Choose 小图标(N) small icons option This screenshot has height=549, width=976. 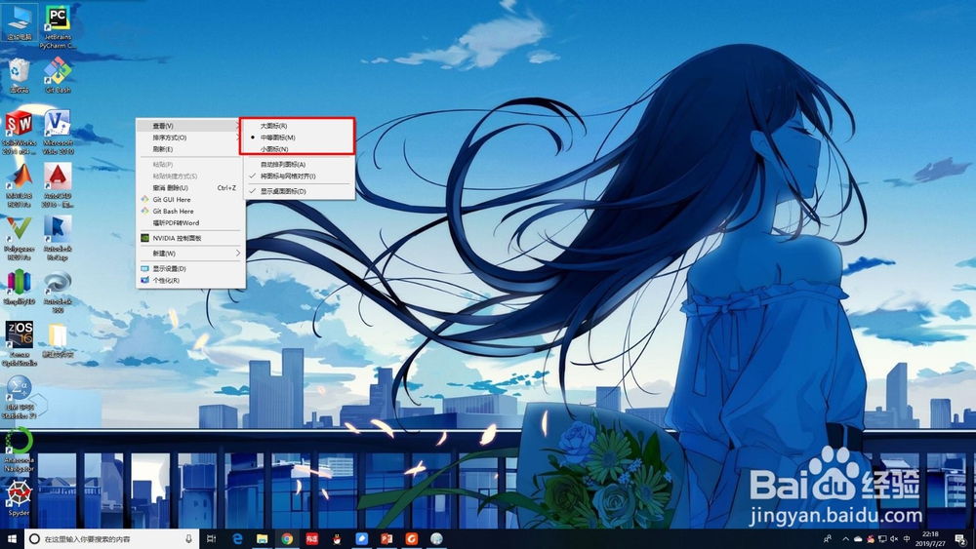[299, 149]
